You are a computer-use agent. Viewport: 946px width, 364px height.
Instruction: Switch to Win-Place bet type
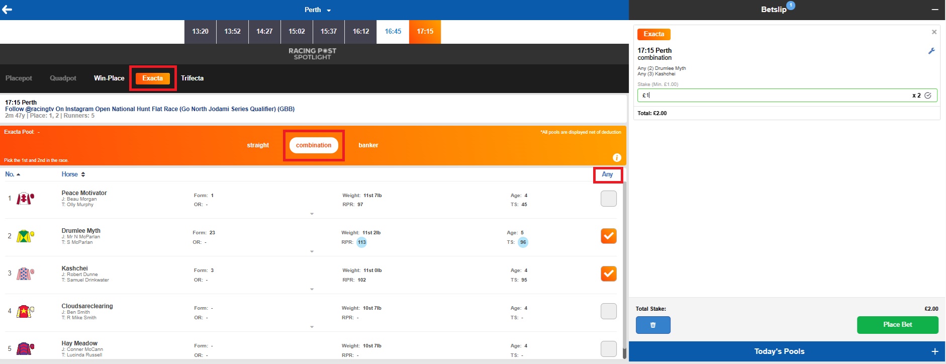point(109,78)
